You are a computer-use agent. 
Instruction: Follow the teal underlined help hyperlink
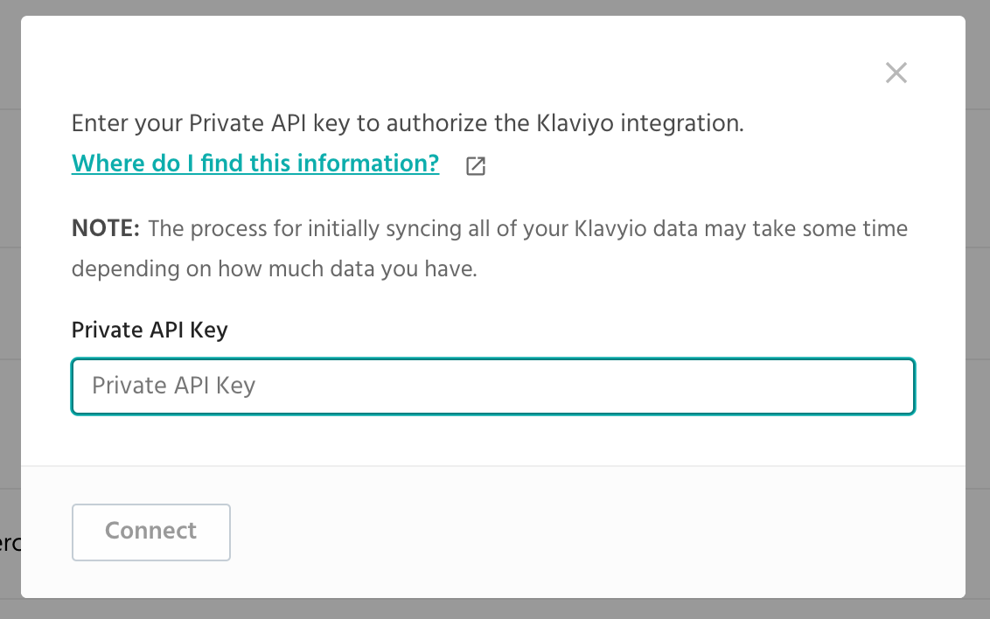tap(255, 163)
